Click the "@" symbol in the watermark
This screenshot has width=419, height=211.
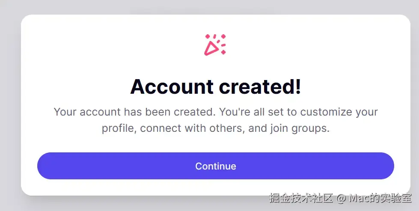(341, 199)
